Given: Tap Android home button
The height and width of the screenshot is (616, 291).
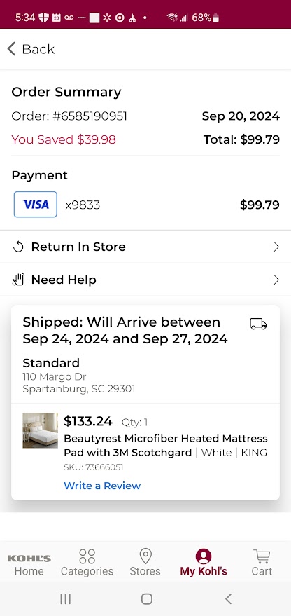Looking at the screenshot, I should tap(147, 598).
